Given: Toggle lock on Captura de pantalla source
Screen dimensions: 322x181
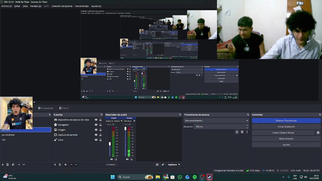Looking at the screenshot, I should (100, 135).
